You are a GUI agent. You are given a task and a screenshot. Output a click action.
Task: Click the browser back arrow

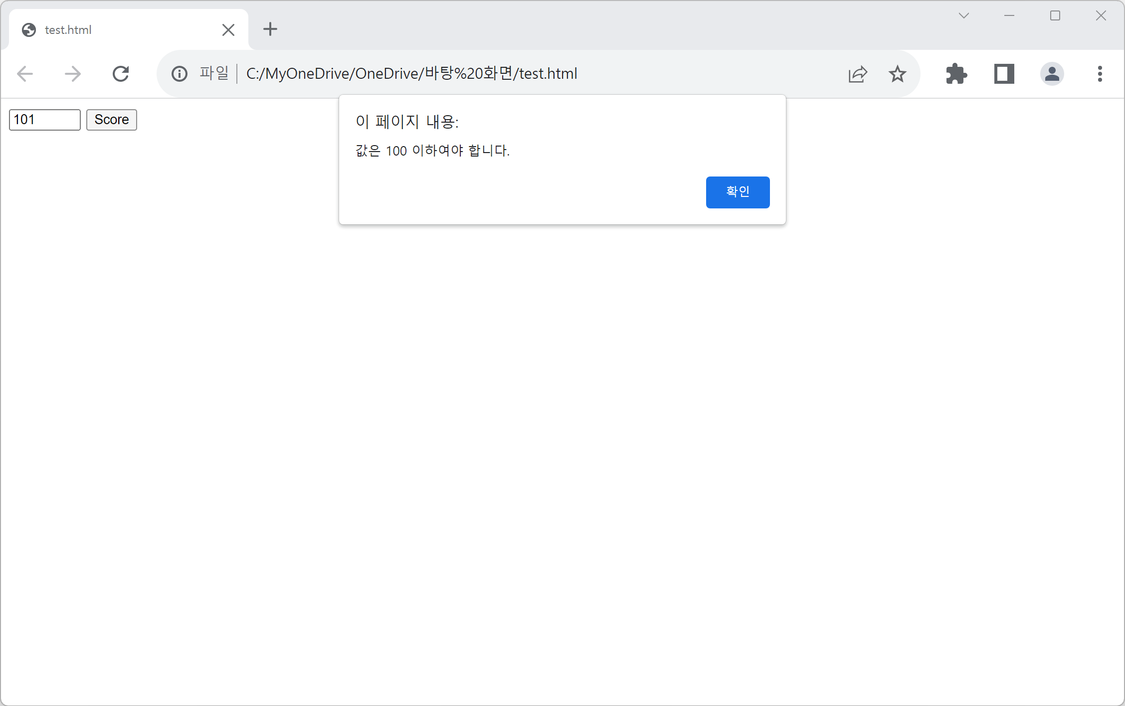tap(25, 74)
